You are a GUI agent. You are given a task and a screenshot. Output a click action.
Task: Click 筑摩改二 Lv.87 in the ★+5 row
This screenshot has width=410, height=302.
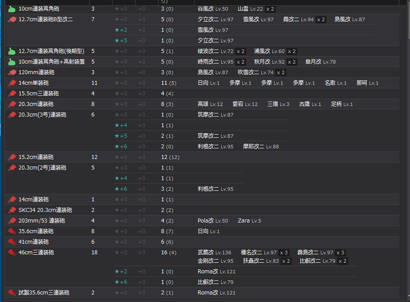click(x=215, y=136)
